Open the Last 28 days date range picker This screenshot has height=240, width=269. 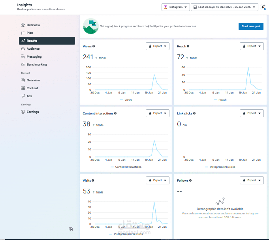point(224,7)
